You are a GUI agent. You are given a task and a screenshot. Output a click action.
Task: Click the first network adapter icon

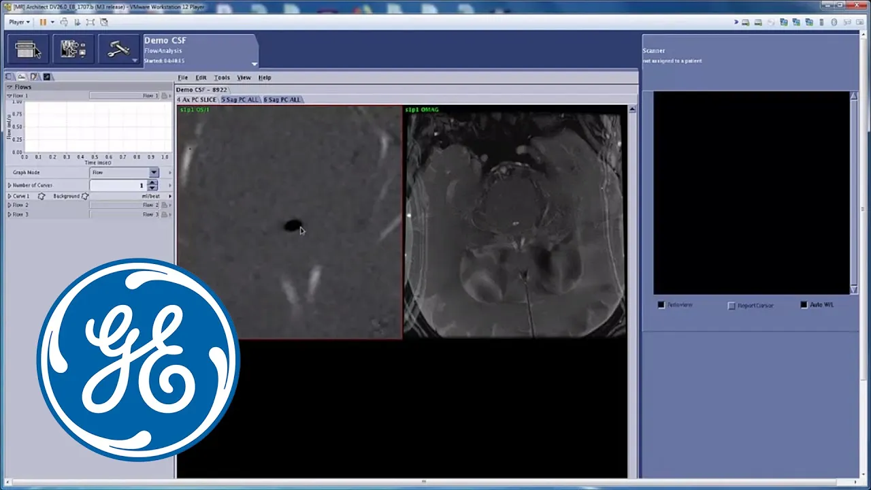(784, 22)
